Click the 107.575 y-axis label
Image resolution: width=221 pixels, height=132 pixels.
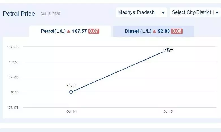pyautogui.click(x=13, y=47)
